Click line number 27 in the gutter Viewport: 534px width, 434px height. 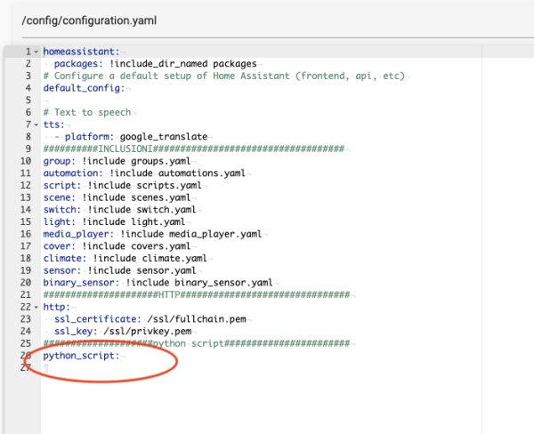click(x=26, y=367)
